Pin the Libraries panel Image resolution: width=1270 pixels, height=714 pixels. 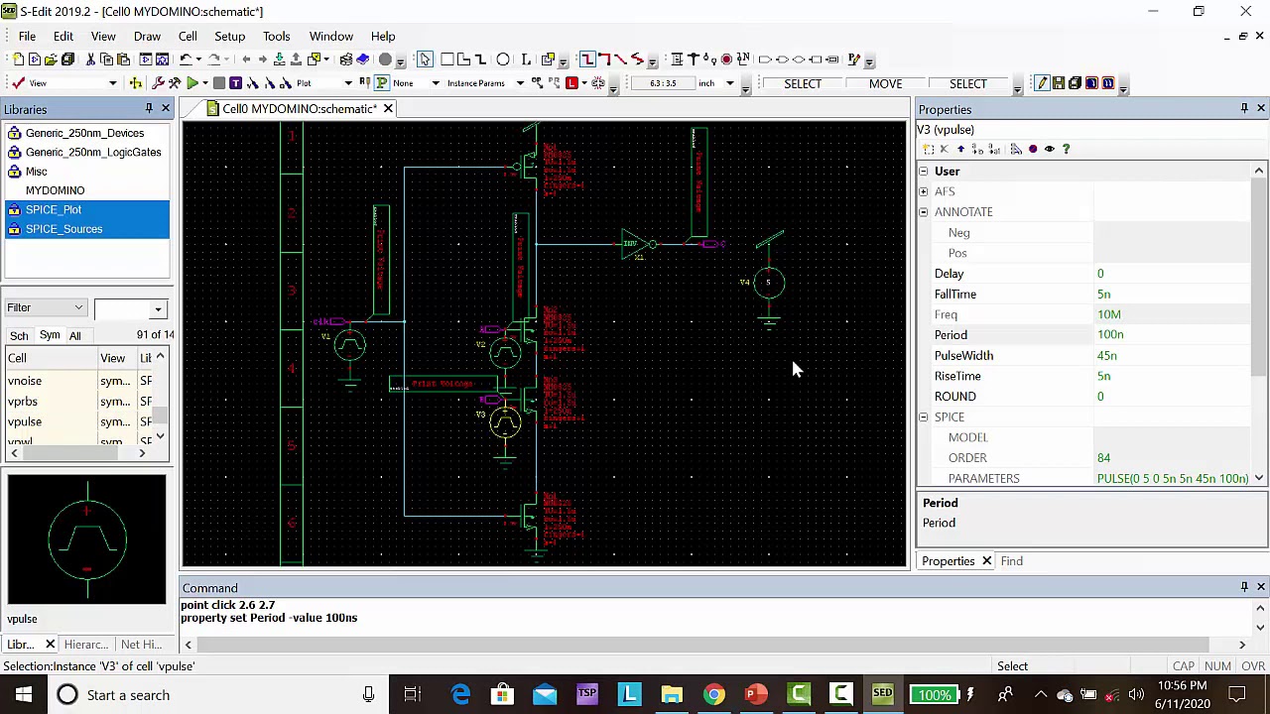[x=149, y=108]
